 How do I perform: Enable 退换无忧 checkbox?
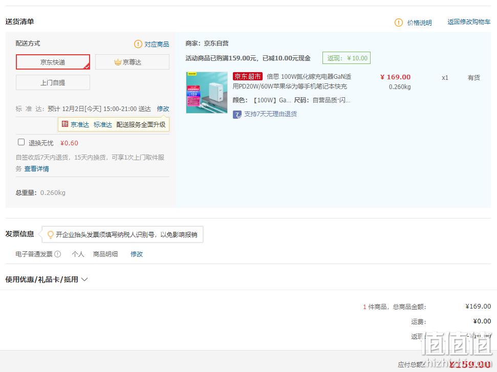(21, 142)
